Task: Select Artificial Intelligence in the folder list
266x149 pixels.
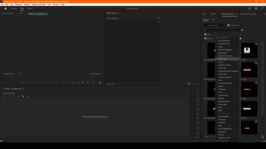Action: (x=225, y=50)
